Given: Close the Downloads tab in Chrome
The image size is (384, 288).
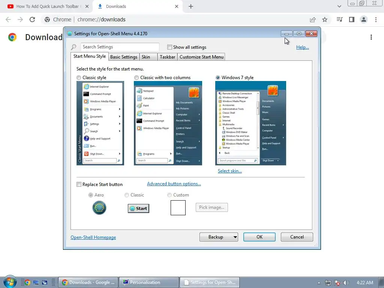Looking at the screenshot, I should (177, 6).
